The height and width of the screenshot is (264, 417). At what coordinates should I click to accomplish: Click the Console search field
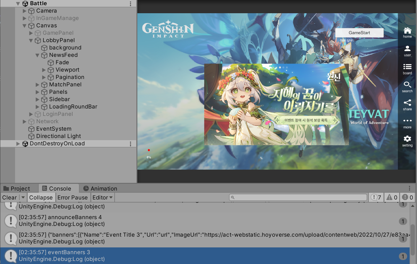tap(298, 197)
